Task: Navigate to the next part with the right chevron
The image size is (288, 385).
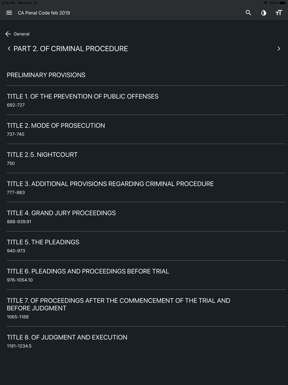Action: coord(279,49)
